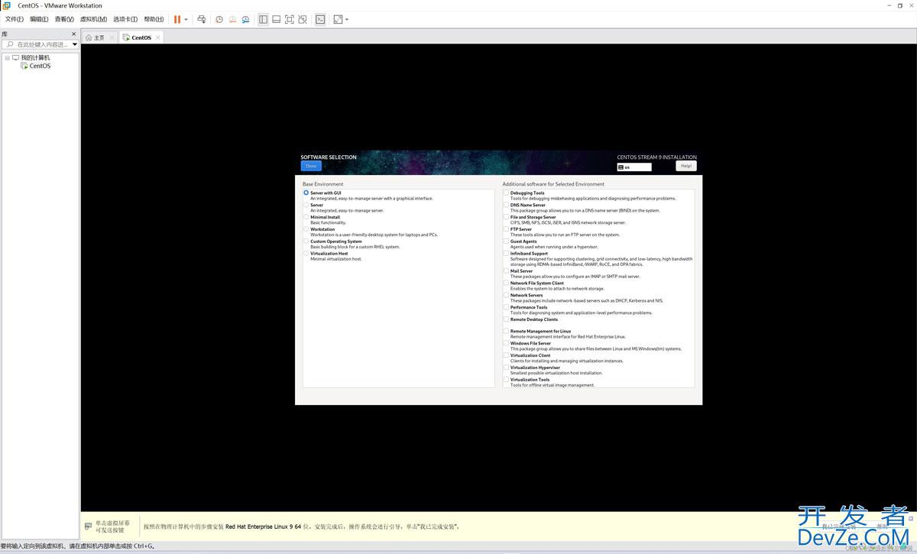The height and width of the screenshot is (554, 917).
Task: Open the 查看(V) menu
Action: click(x=64, y=19)
